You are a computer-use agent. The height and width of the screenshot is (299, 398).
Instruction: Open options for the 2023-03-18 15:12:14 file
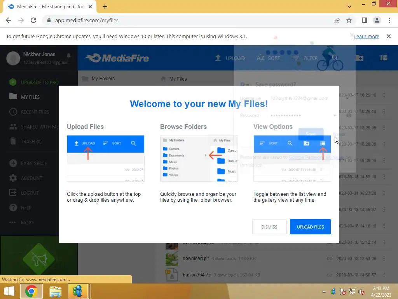(384, 242)
